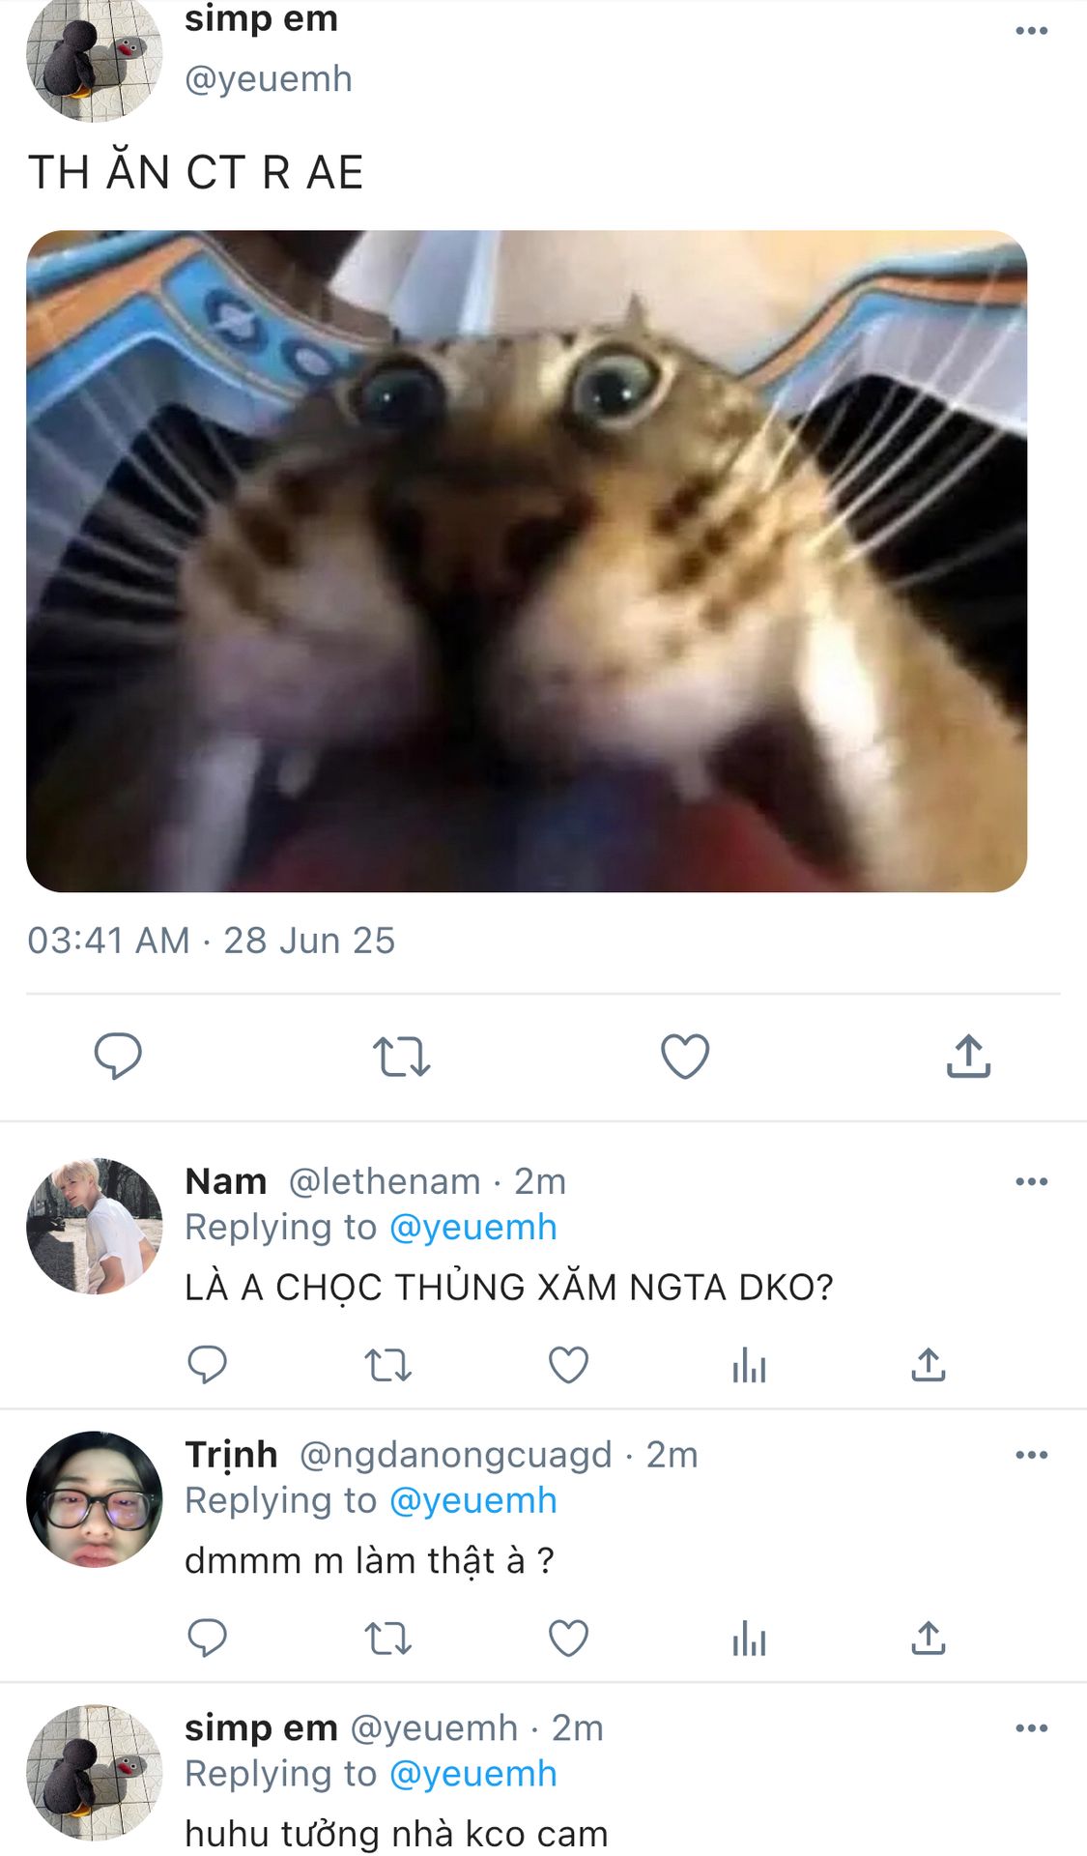Retweet Nam's reply

coord(387,1365)
